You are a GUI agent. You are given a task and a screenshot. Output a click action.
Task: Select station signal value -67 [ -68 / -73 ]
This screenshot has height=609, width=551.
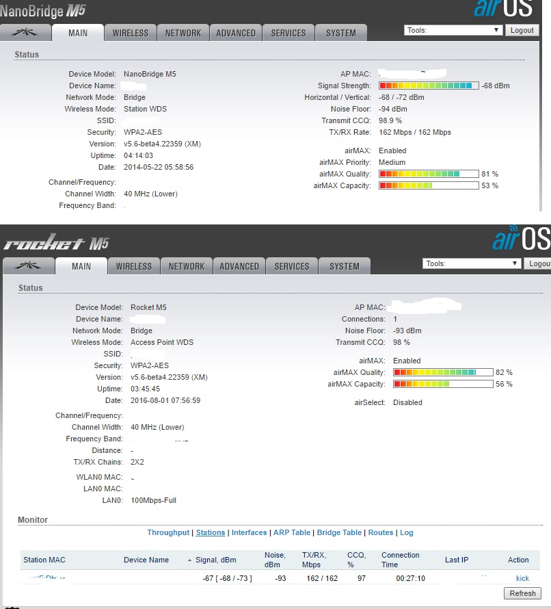click(x=227, y=578)
